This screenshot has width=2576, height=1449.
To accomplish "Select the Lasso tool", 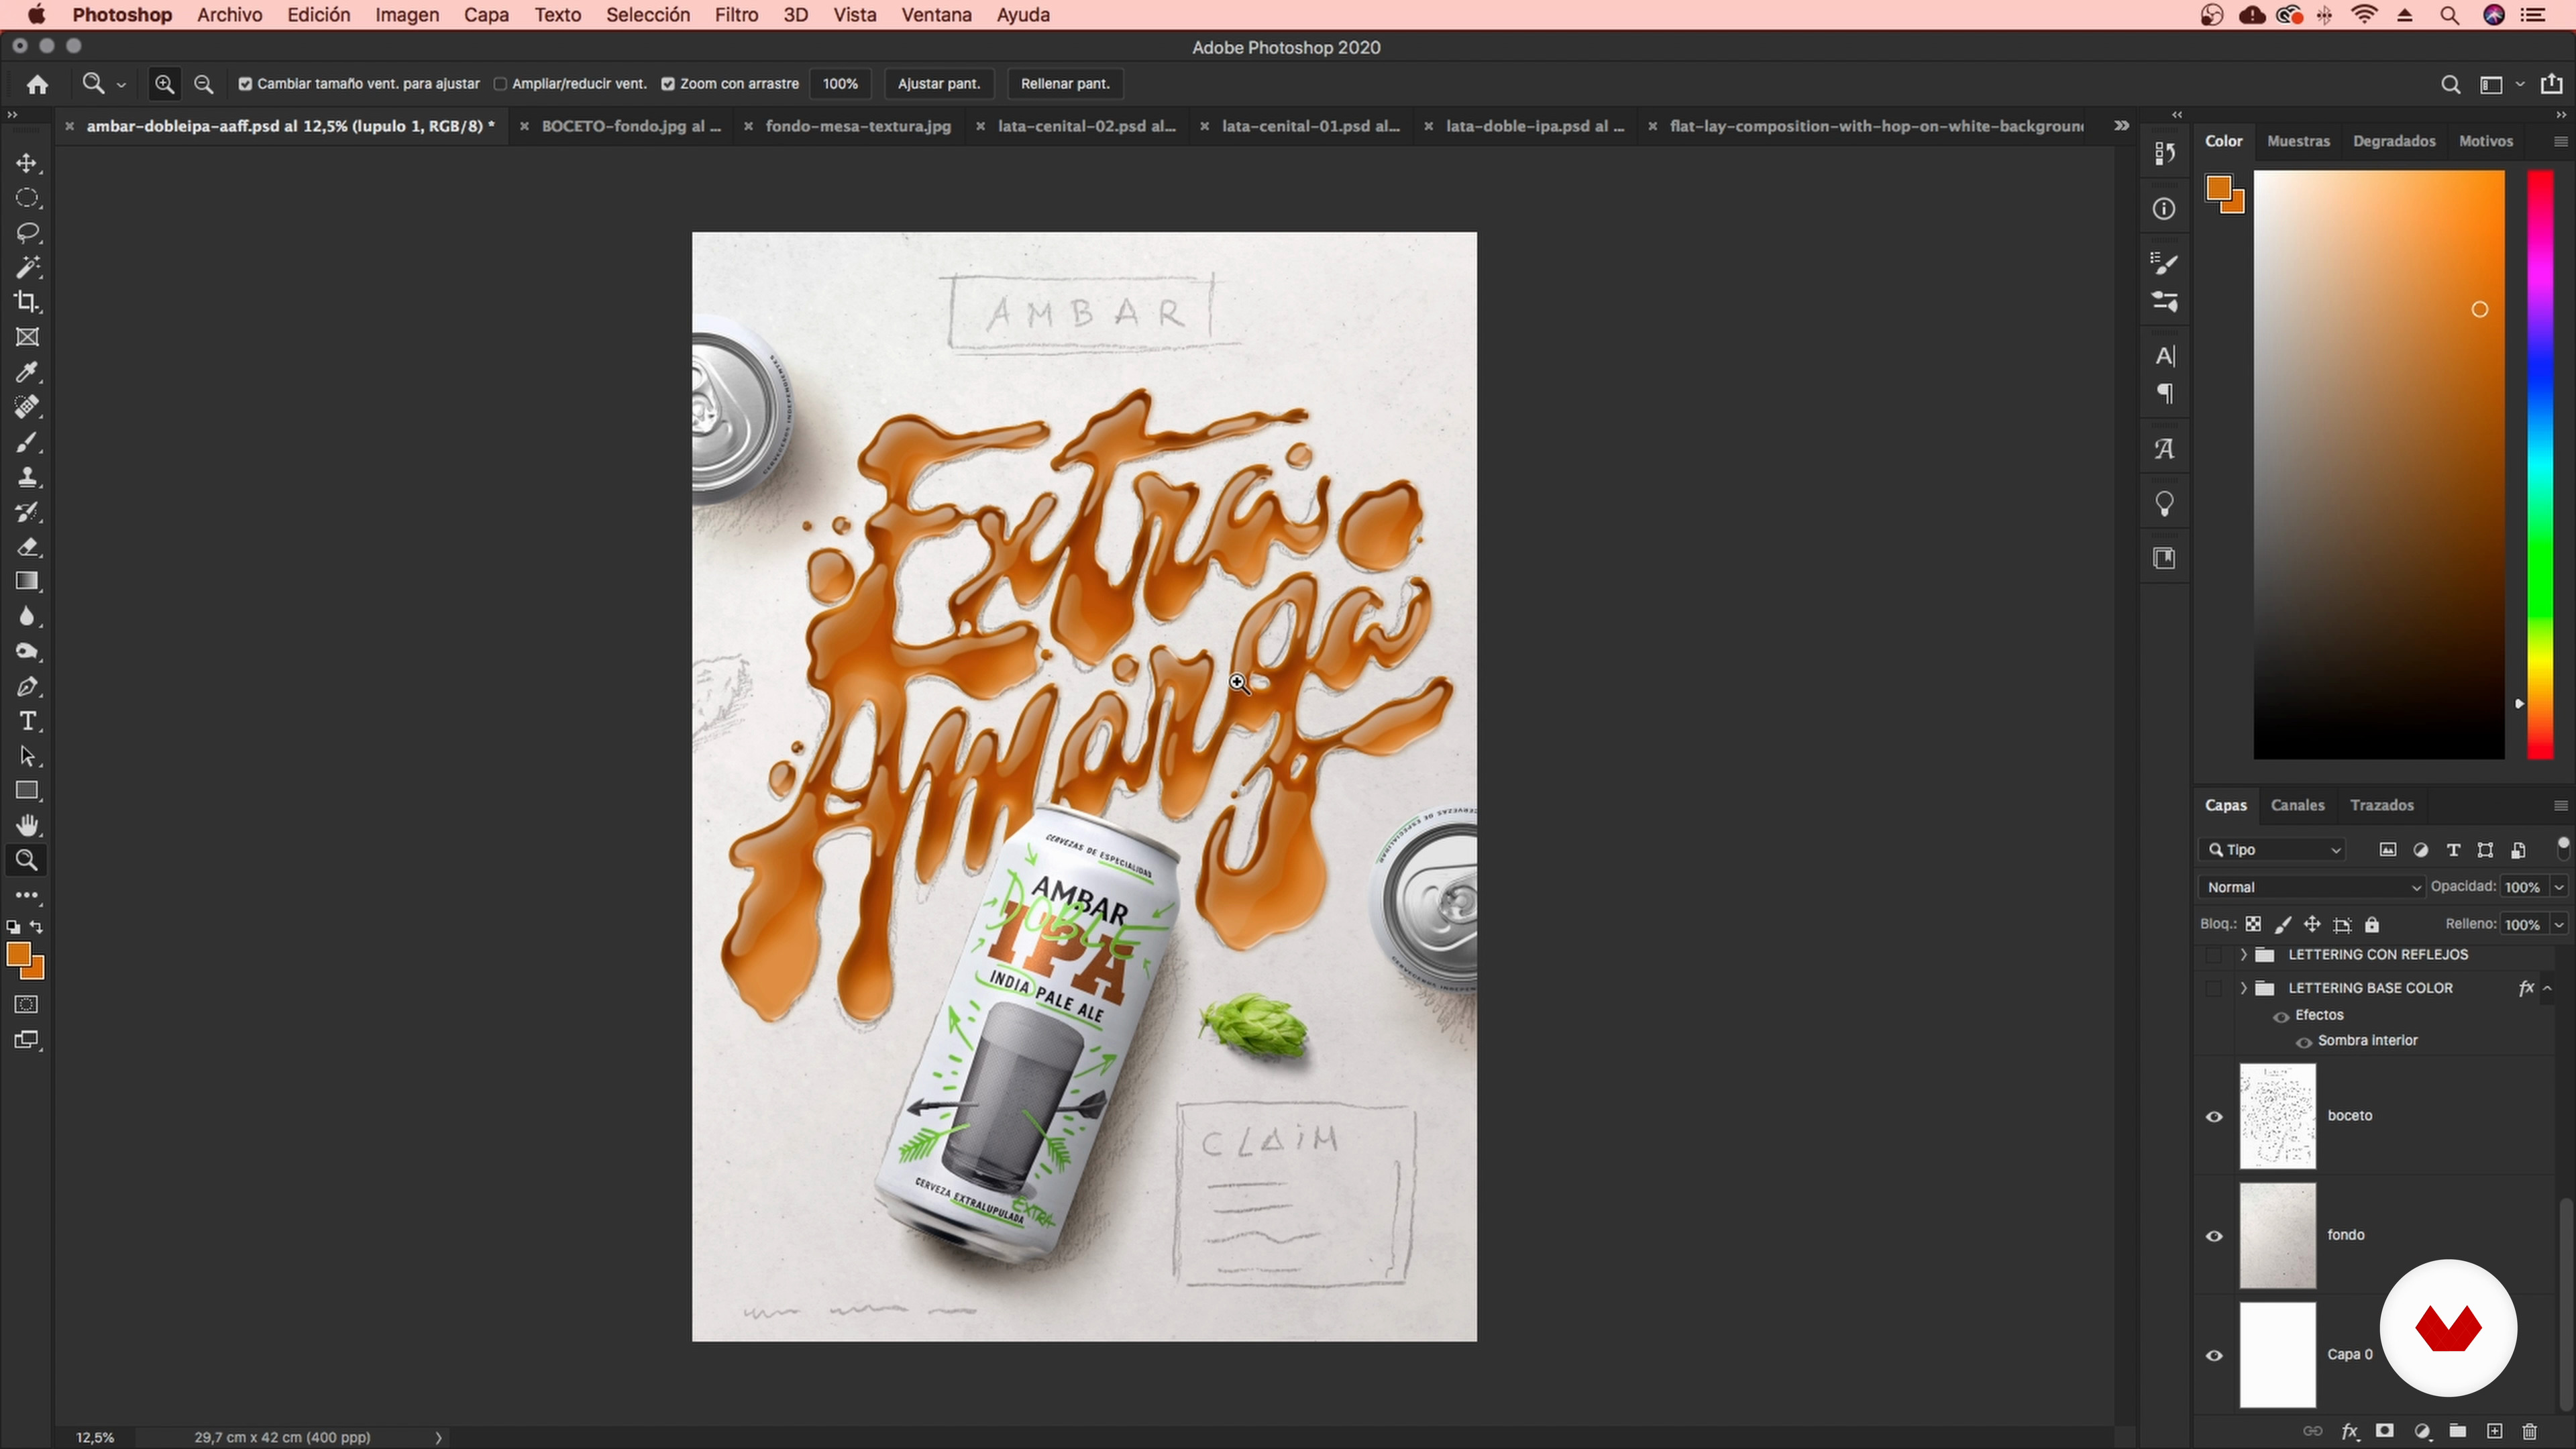I will (x=27, y=232).
